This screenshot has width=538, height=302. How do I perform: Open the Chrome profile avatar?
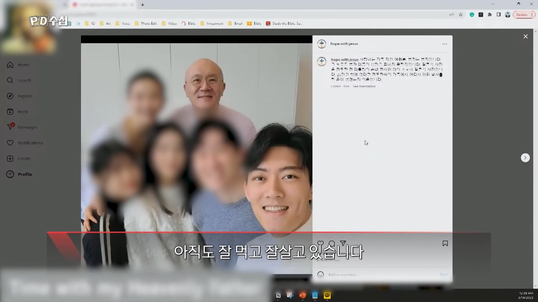click(508, 15)
